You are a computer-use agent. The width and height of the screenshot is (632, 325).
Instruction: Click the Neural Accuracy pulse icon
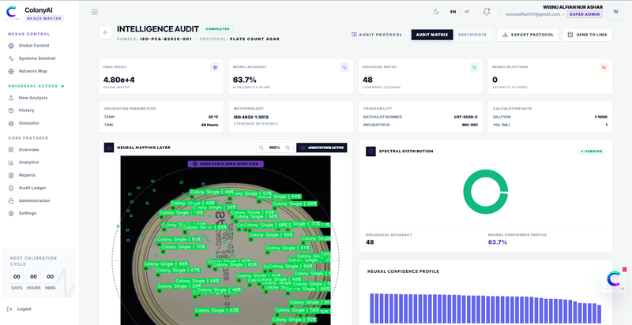click(344, 68)
